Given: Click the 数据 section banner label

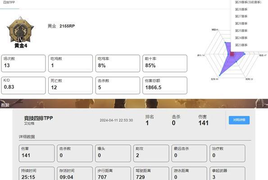Looking at the screenshot, I should (5, 105).
